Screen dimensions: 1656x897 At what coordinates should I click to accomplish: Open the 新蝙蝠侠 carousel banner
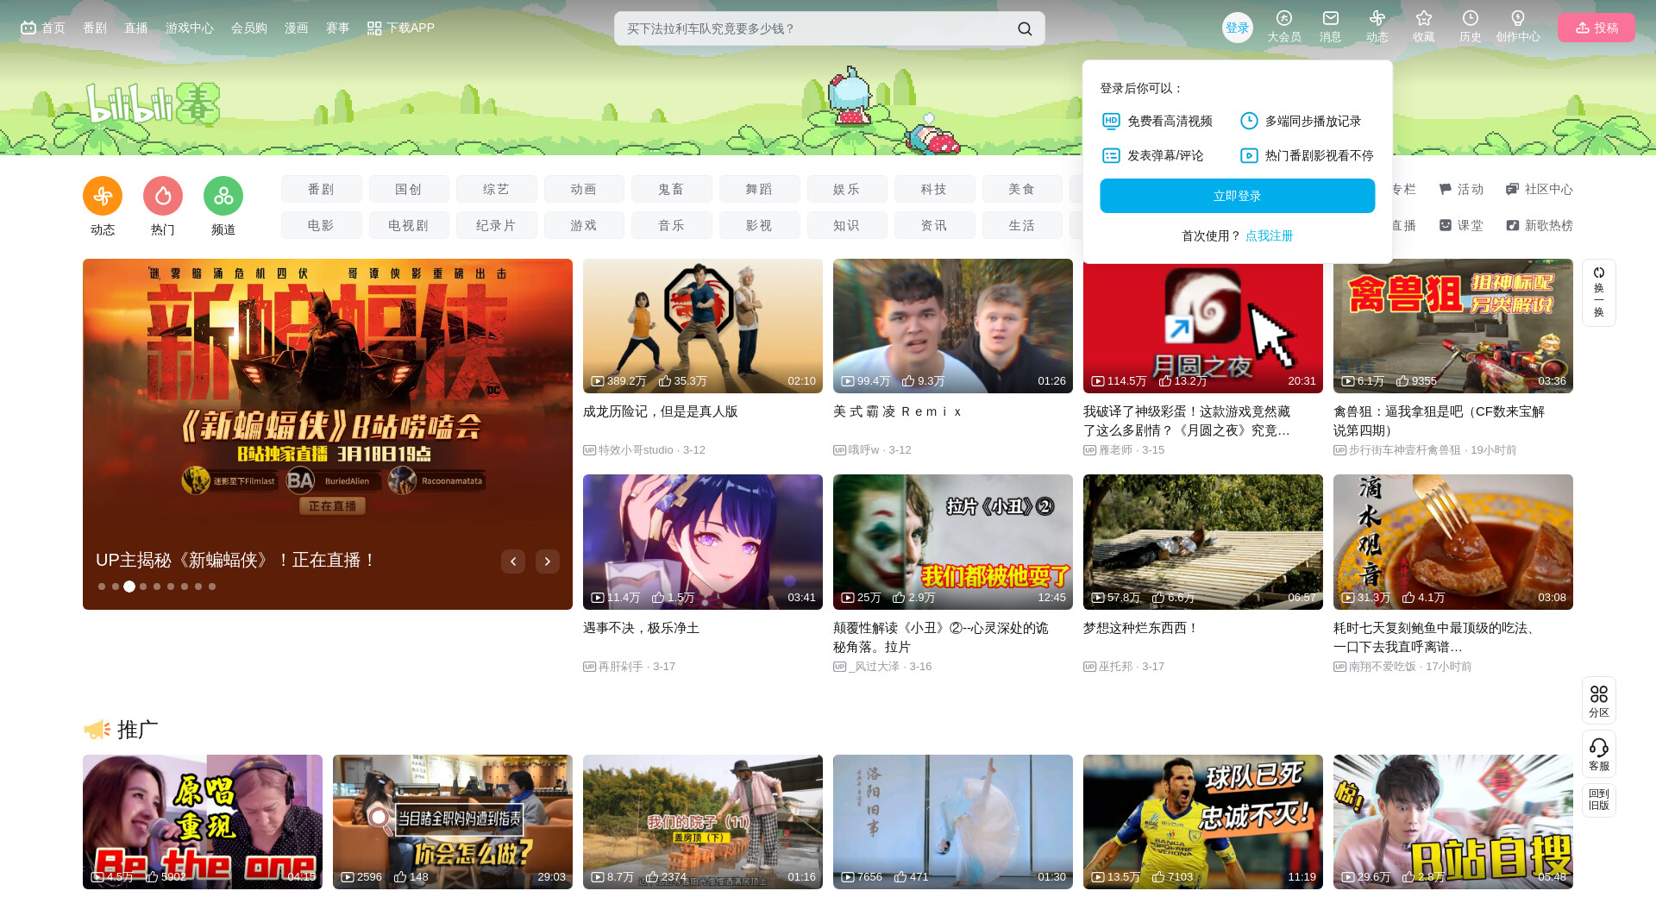(x=328, y=434)
